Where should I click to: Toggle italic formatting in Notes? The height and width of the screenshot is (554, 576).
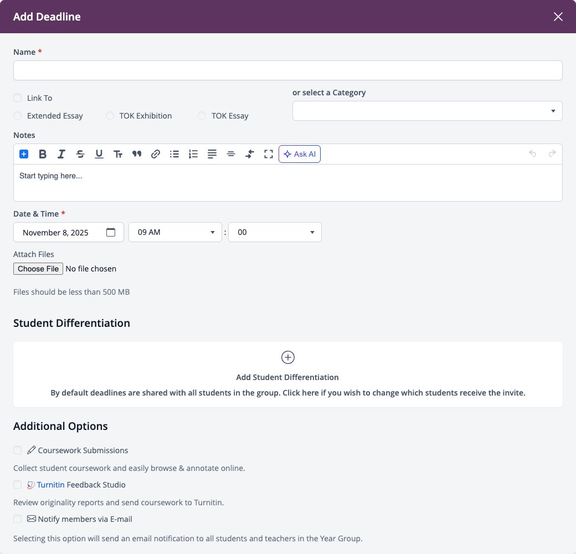[x=61, y=154]
